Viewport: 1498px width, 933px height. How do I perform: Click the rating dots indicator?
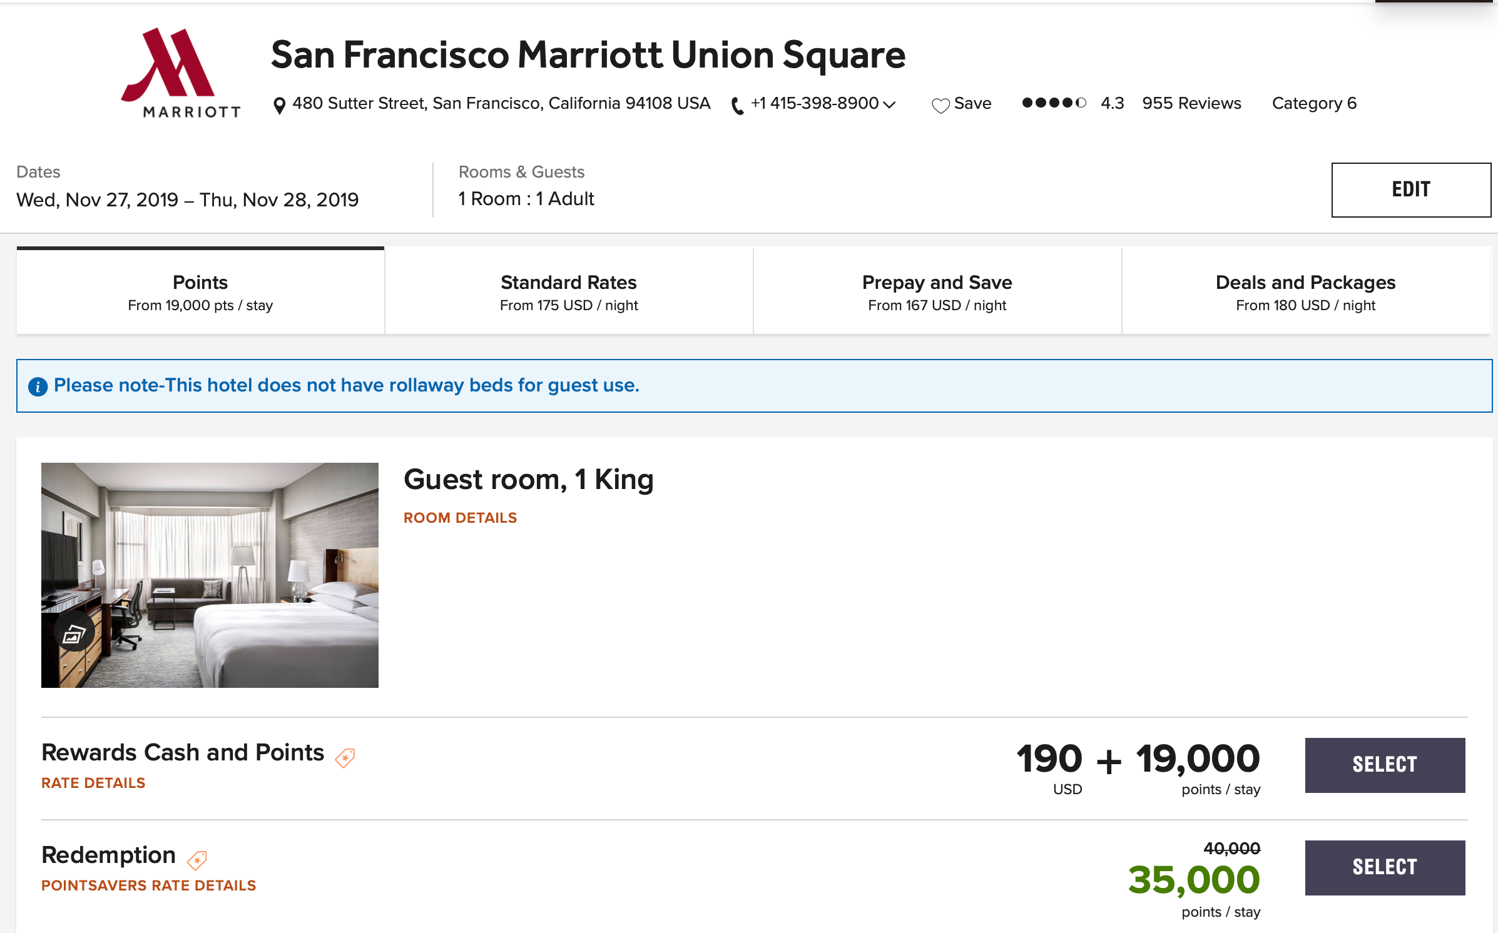pyautogui.click(x=1054, y=103)
